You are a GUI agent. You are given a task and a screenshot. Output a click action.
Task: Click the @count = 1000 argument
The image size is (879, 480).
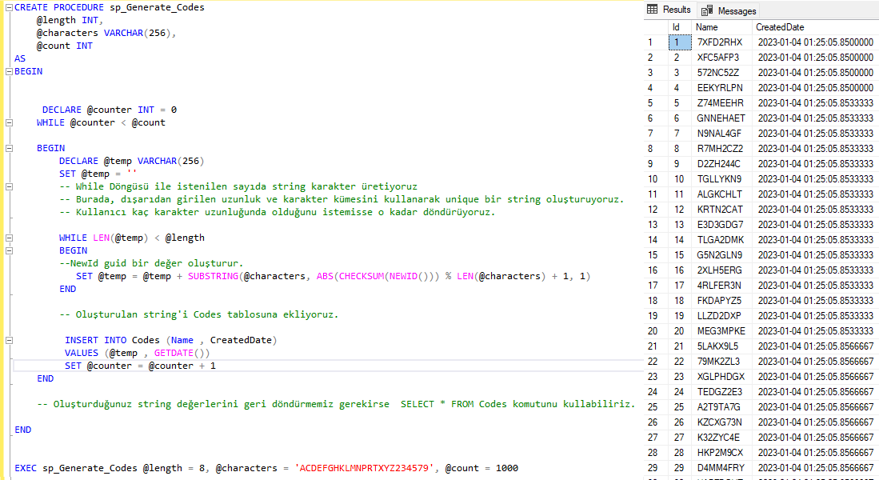(481, 468)
